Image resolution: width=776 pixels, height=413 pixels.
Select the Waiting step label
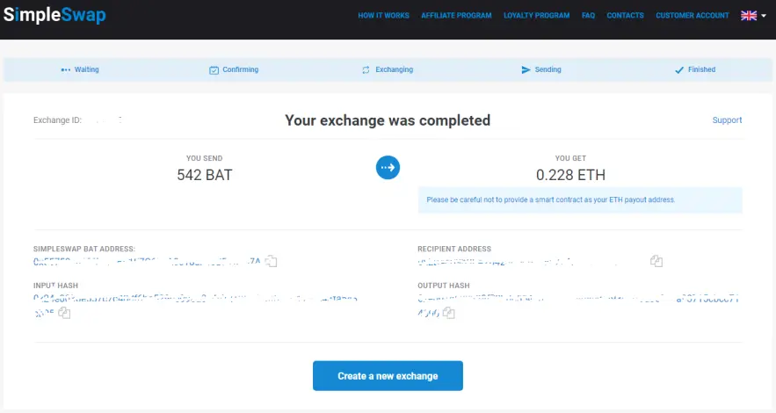point(87,69)
